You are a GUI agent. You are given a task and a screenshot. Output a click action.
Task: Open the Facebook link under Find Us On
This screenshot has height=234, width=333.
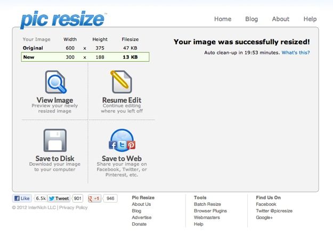tap(266, 204)
